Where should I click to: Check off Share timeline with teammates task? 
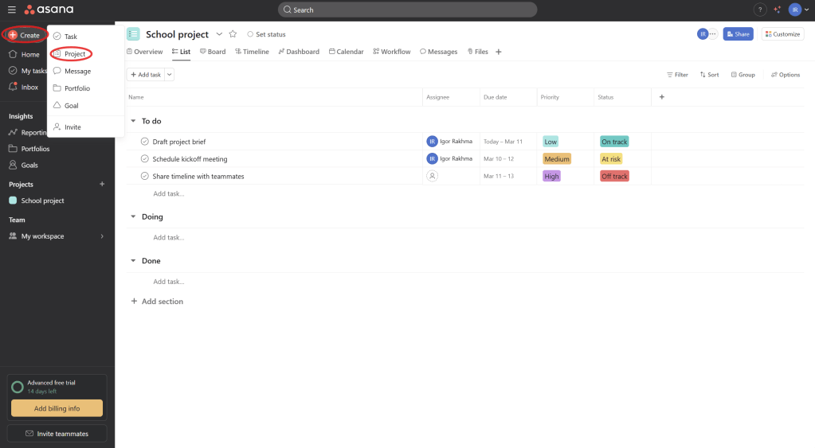tap(145, 176)
